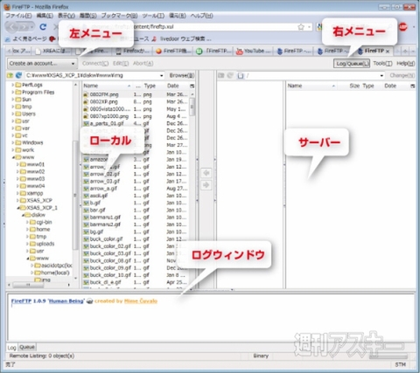Upload selected file with right arrow

point(206,185)
